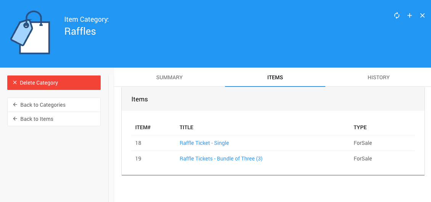Screen dimensions: 431x202
Task: Go back to Items list
Action: point(54,119)
